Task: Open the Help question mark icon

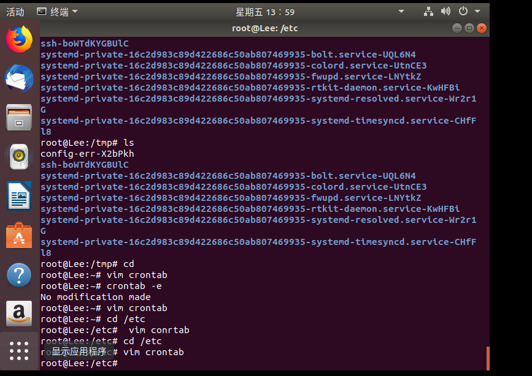Action: click(19, 275)
